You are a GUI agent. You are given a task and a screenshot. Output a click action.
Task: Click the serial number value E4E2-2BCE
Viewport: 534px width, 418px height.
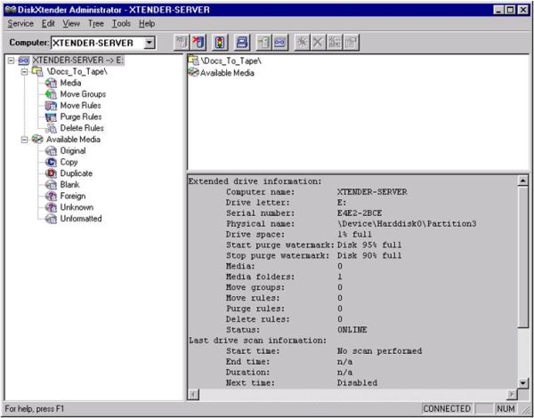360,213
